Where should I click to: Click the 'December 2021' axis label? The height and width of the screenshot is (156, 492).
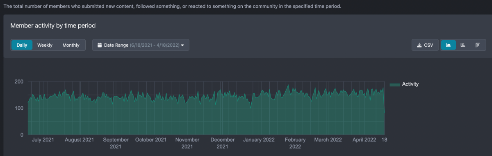click(x=223, y=143)
